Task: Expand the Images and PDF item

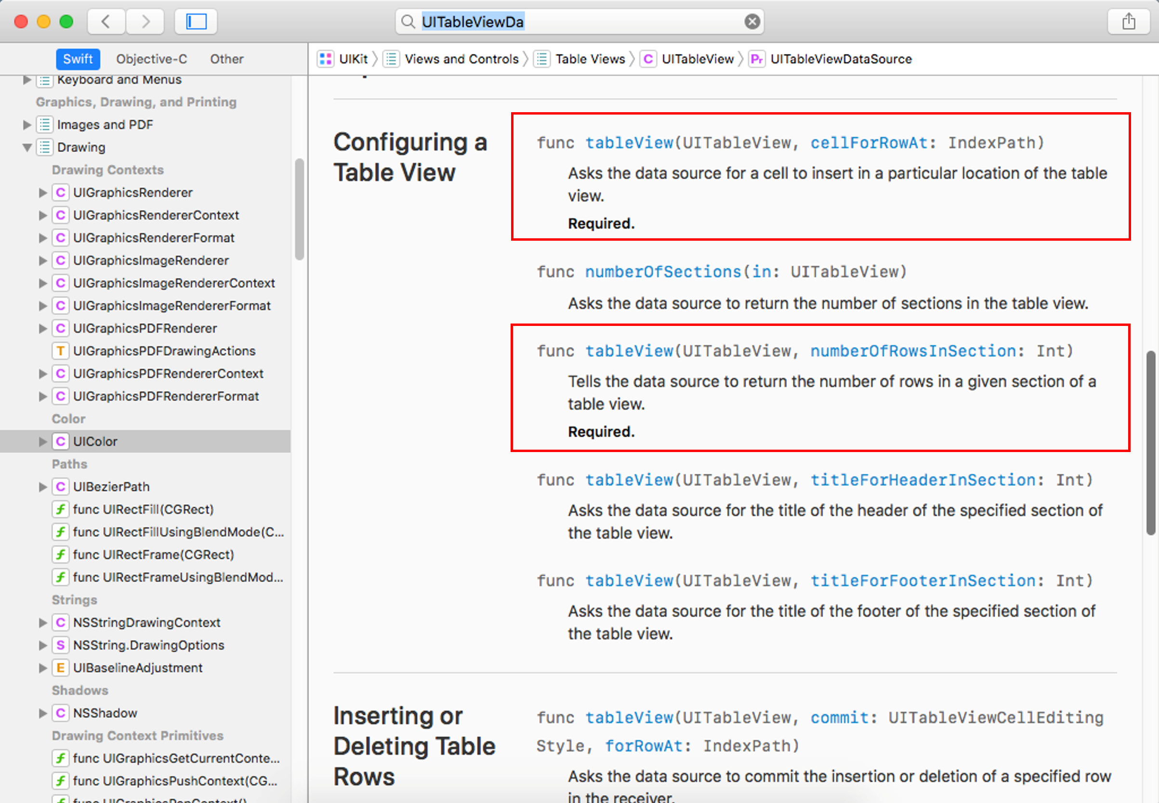Action: (27, 124)
